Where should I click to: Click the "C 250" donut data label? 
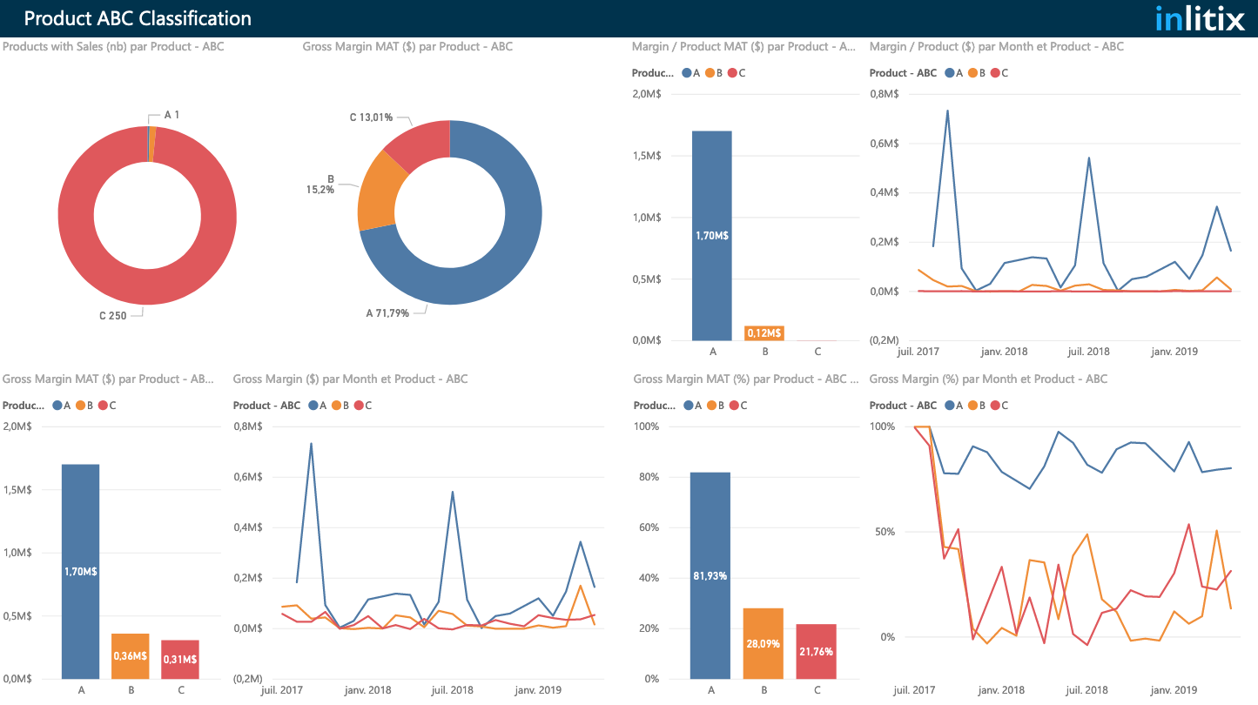(114, 315)
